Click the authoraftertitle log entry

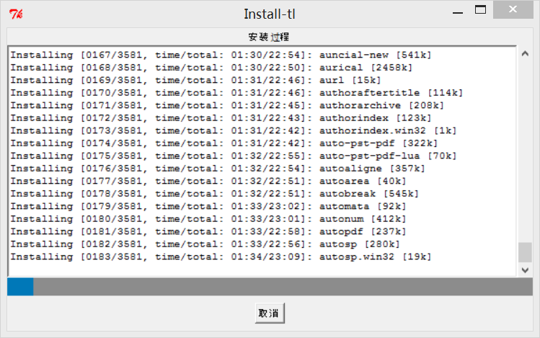pos(236,93)
